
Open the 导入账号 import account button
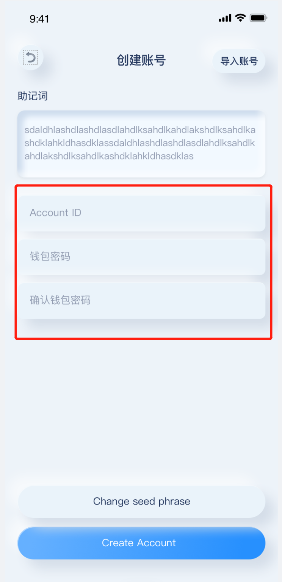pyautogui.click(x=239, y=61)
